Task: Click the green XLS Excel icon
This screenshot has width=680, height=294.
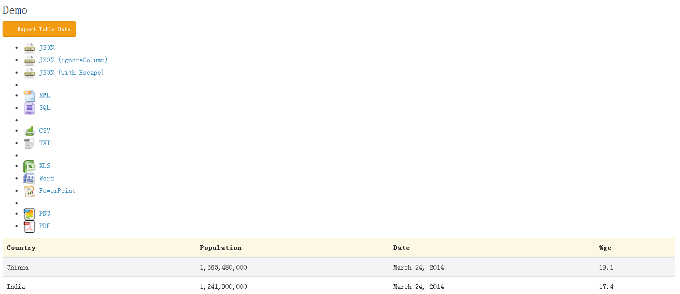Action: coord(30,166)
